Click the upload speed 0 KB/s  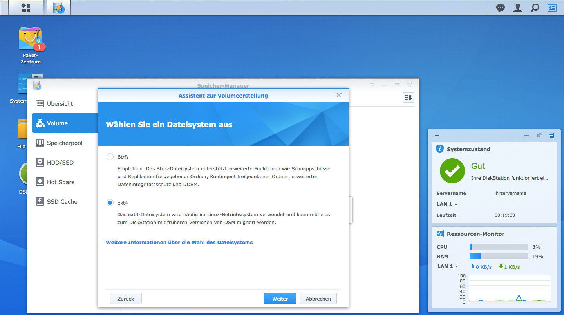pyautogui.click(x=481, y=267)
